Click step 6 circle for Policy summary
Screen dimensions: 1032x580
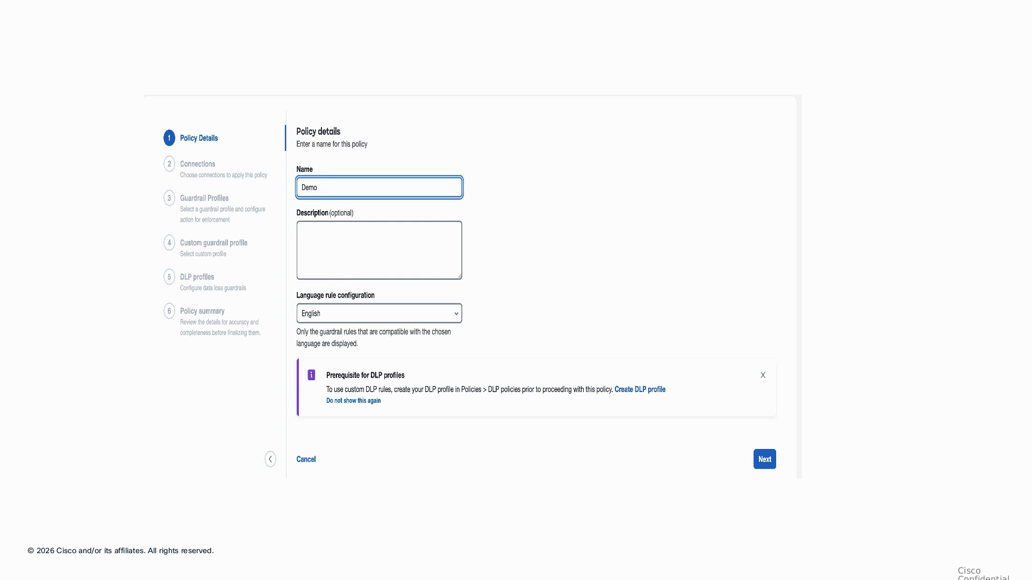point(169,311)
